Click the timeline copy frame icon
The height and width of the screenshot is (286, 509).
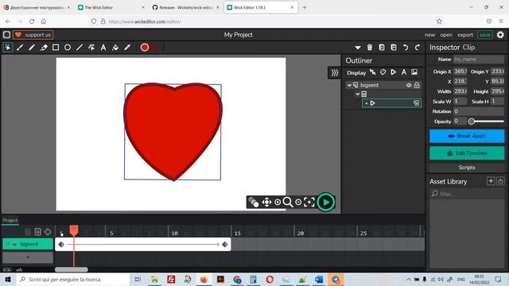click(37, 232)
